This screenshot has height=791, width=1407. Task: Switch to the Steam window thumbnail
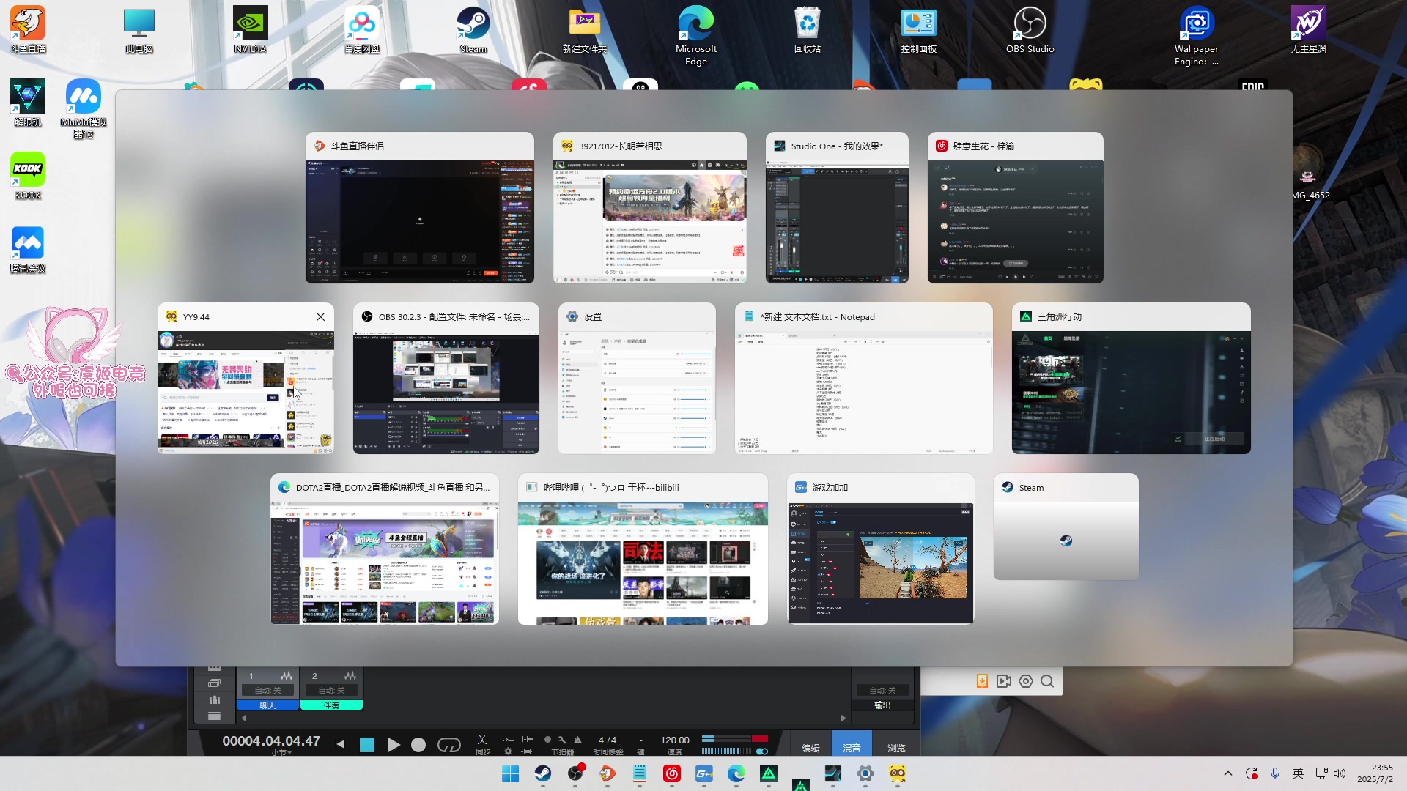pos(1066,527)
